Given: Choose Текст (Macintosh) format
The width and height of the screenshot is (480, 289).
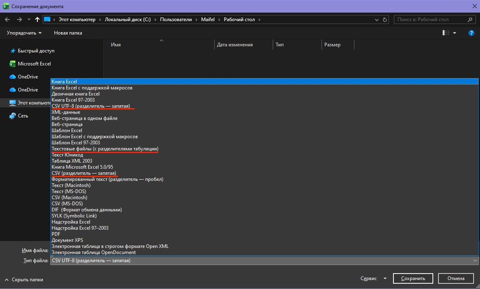Looking at the screenshot, I should 264,185.
